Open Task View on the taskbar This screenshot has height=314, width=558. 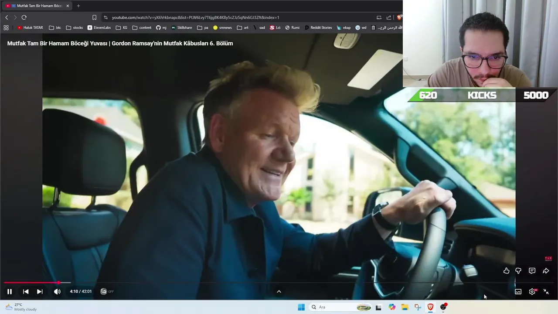click(378, 307)
